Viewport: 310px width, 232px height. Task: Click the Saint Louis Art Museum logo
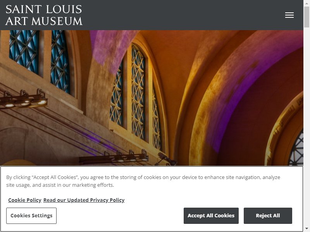(44, 15)
